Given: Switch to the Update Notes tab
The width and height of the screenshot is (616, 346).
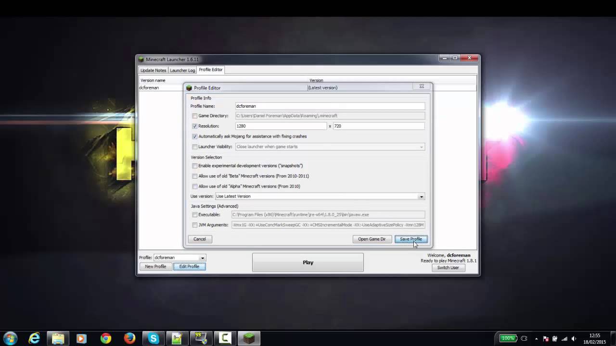Looking at the screenshot, I should [153, 70].
